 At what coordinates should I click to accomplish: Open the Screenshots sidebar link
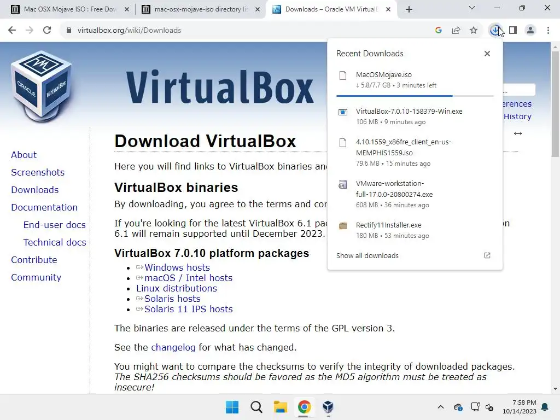click(38, 172)
